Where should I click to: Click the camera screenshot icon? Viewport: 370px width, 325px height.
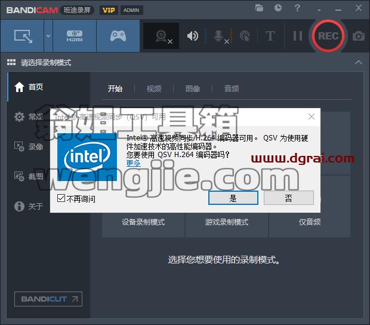coord(359,36)
